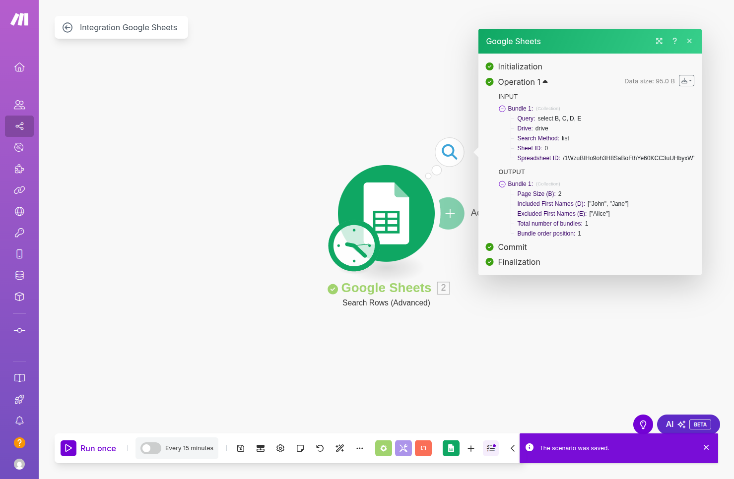Open the What's new rocket icon

19,399
